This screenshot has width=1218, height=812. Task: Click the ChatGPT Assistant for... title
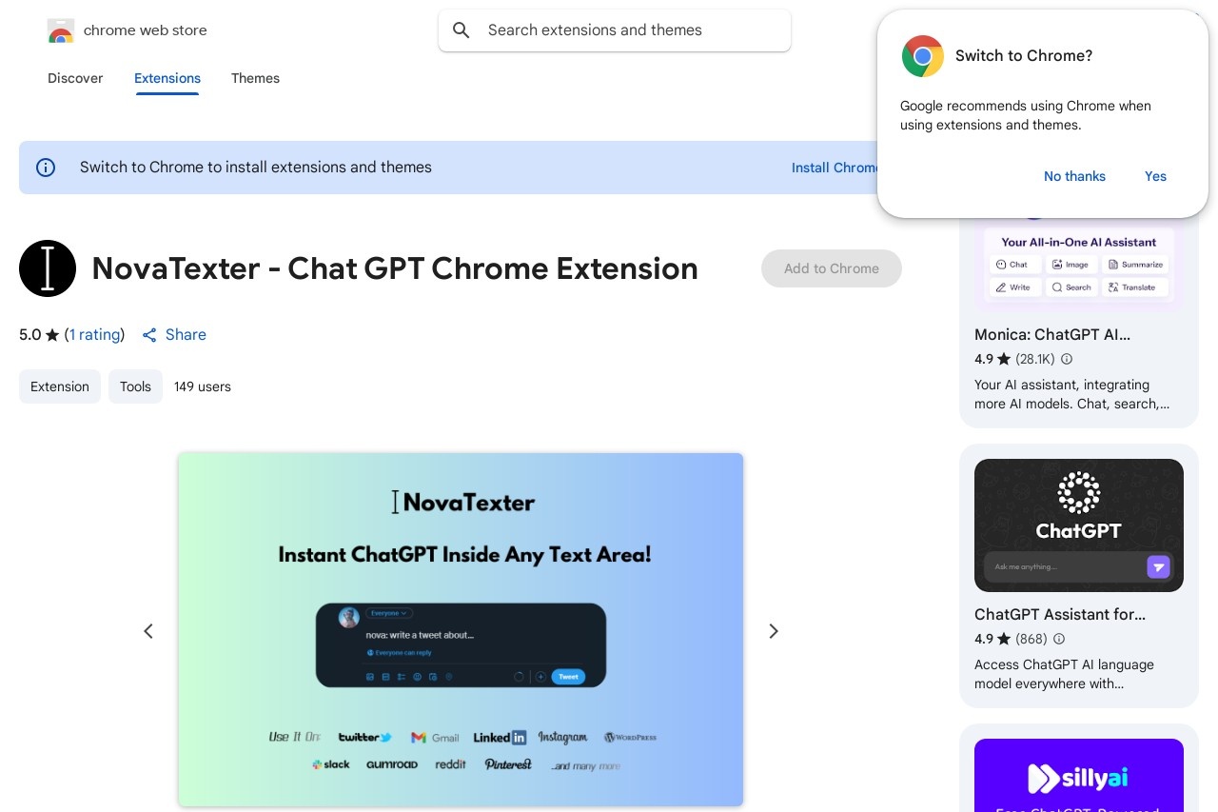click(x=1060, y=615)
